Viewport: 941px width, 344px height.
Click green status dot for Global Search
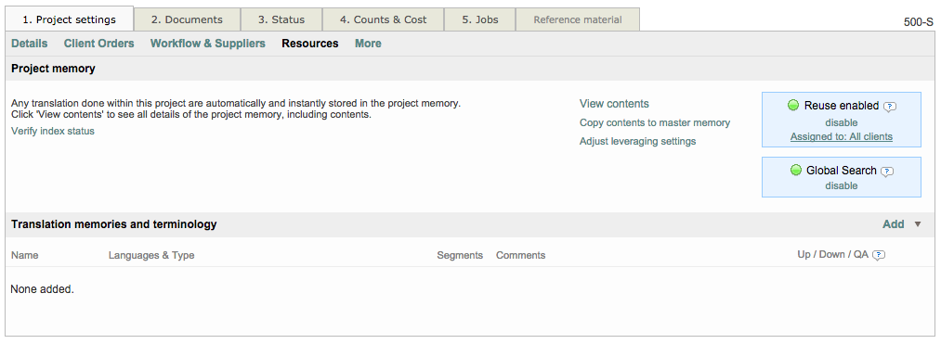pos(796,171)
